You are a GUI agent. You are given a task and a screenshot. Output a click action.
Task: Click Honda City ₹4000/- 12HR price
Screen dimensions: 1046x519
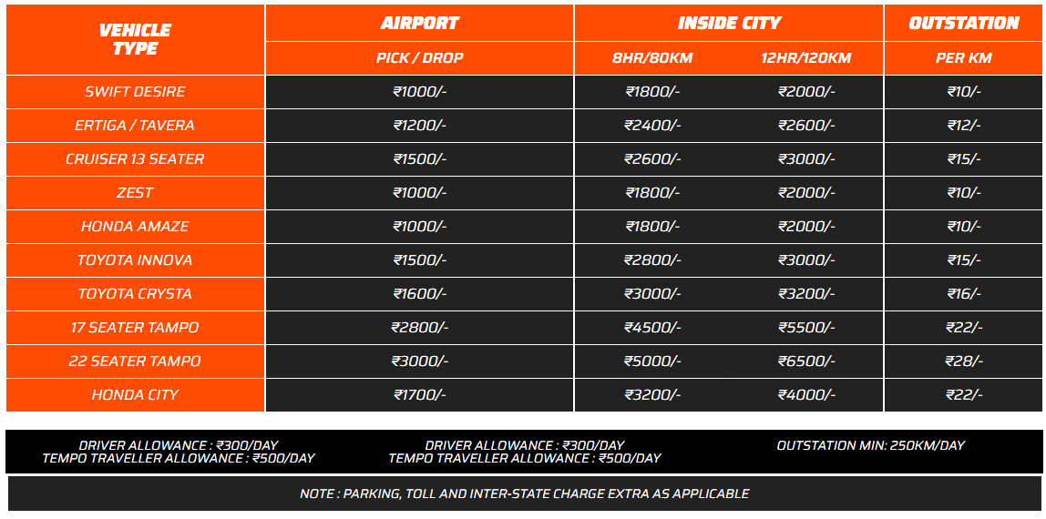tap(806, 395)
